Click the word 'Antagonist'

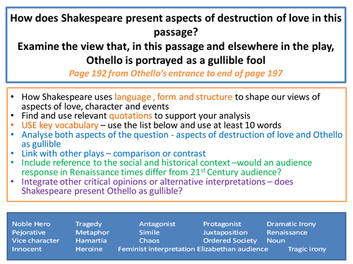[157, 224]
